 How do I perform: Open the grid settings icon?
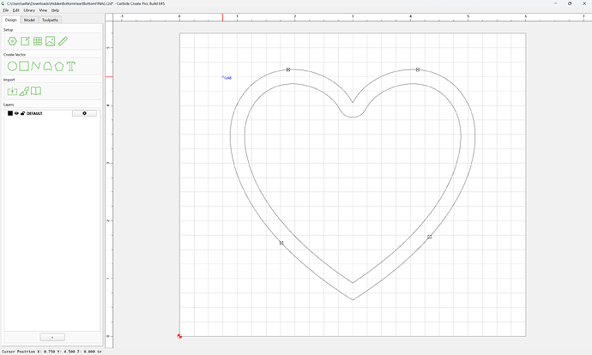[x=38, y=41]
